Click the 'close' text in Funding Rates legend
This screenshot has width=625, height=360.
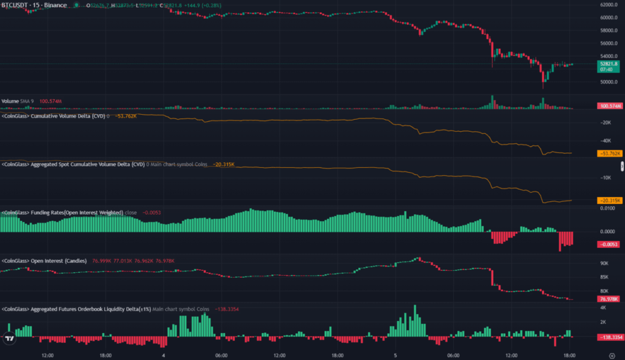(131, 212)
